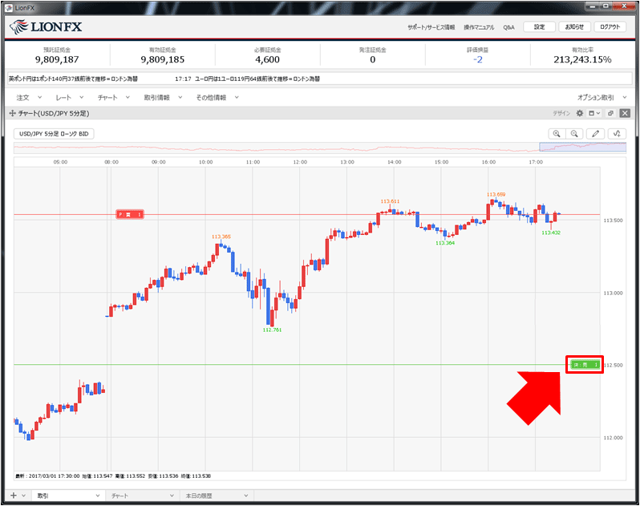The image size is (640, 506).
Task: Open the Q&A link
Action: pos(508,27)
